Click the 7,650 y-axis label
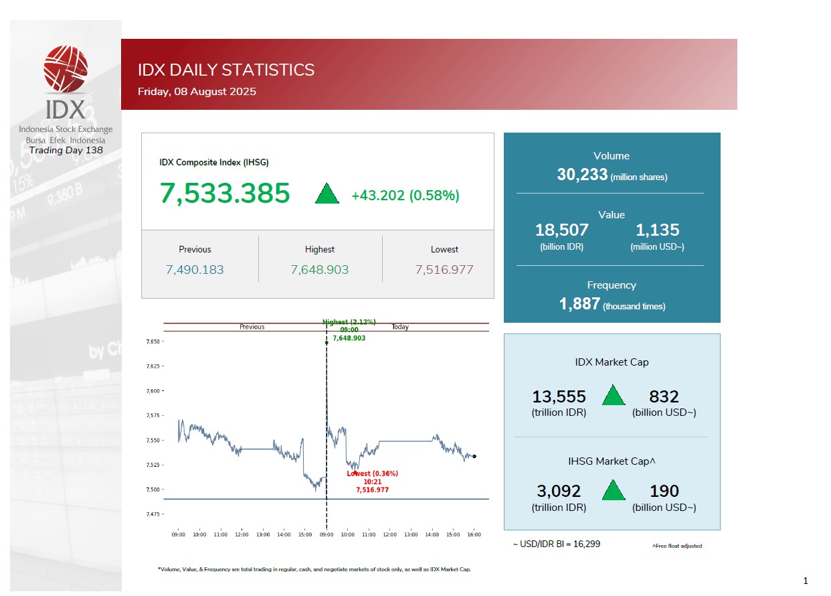Viewport: 831px width, 596px height. 153,342
